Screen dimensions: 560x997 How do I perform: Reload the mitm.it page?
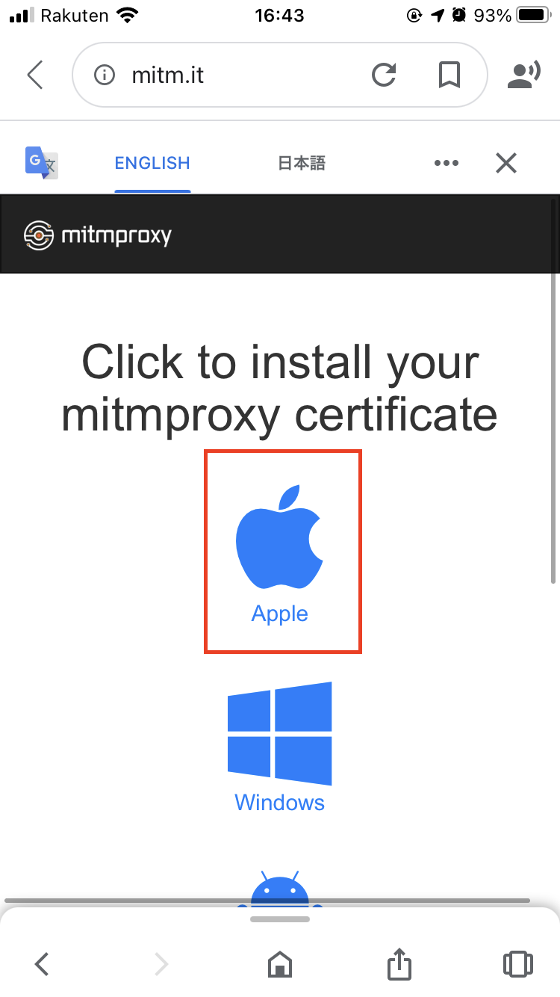point(384,75)
